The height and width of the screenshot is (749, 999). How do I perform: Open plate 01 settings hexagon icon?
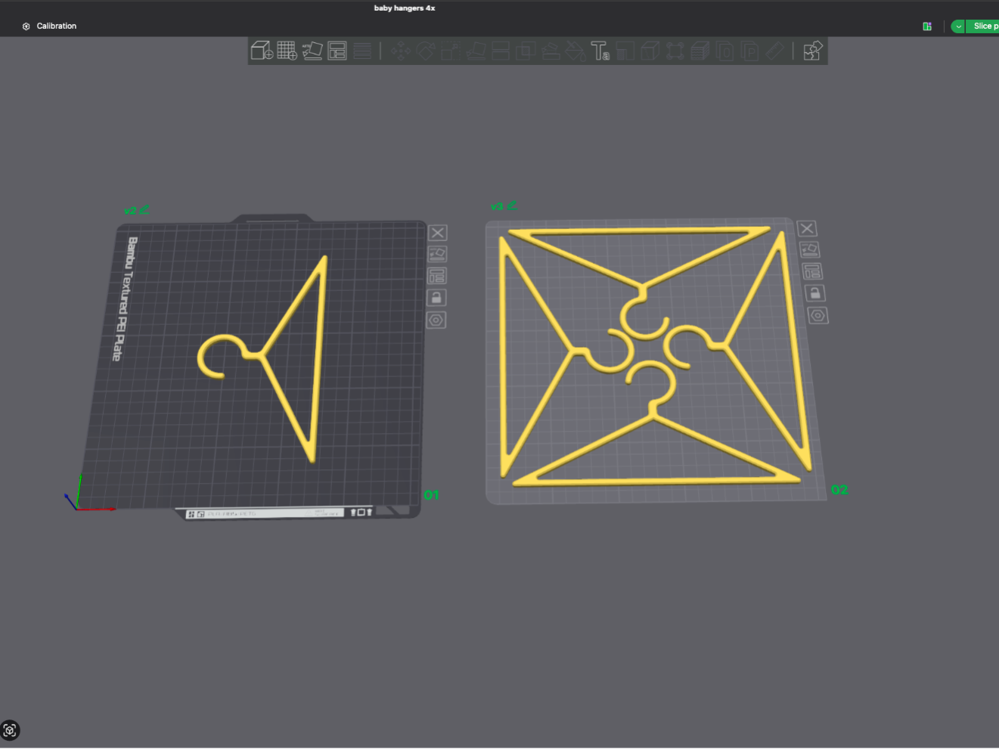[436, 320]
